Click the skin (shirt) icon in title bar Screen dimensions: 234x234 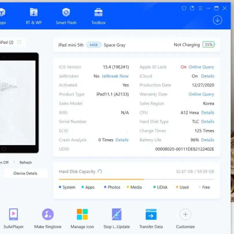click(x=184, y=8)
